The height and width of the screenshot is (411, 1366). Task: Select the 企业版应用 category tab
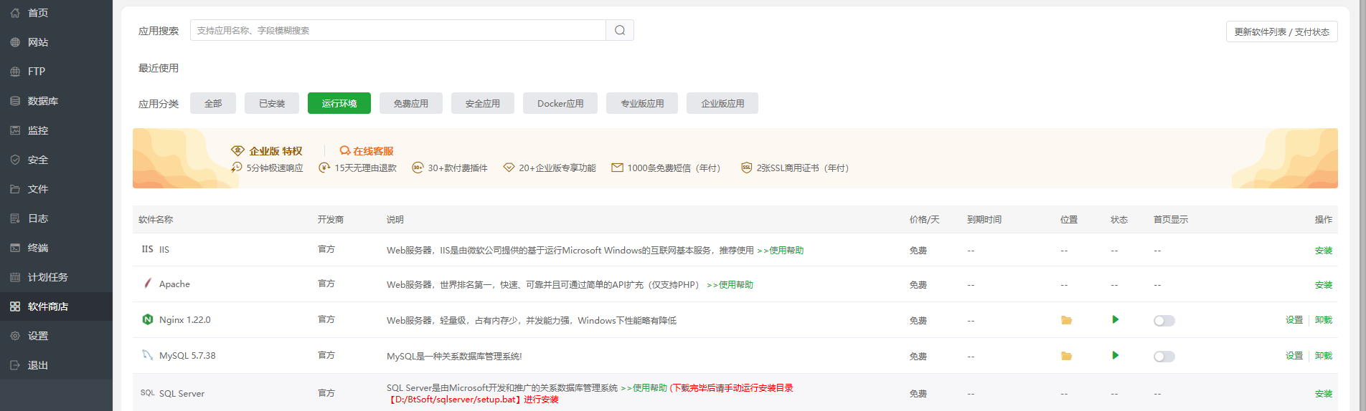pos(722,103)
